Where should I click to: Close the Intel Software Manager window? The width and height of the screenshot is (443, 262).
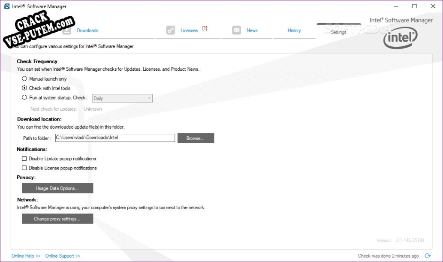click(x=433, y=6)
